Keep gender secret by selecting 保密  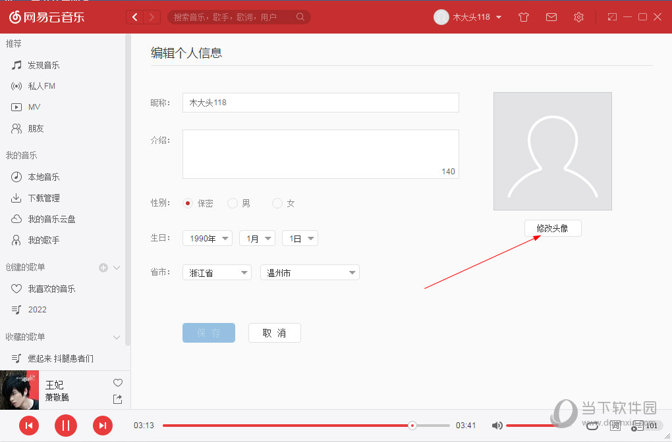pos(187,203)
